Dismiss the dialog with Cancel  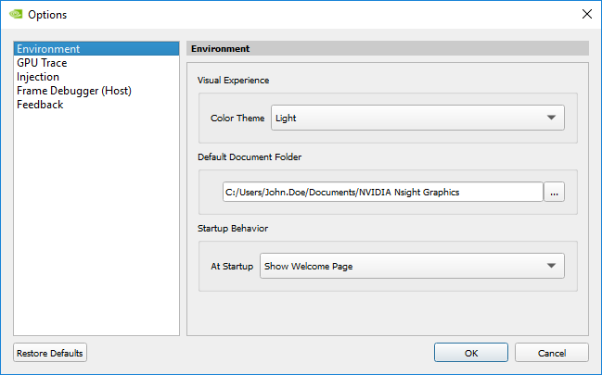tap(552, 353)
